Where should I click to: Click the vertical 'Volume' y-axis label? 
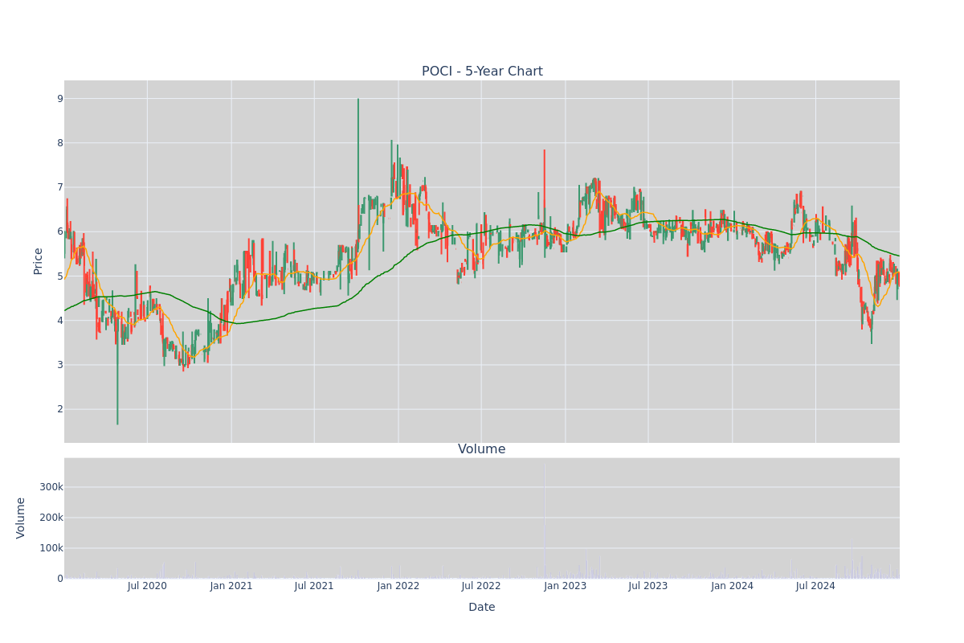pos(21,518)
